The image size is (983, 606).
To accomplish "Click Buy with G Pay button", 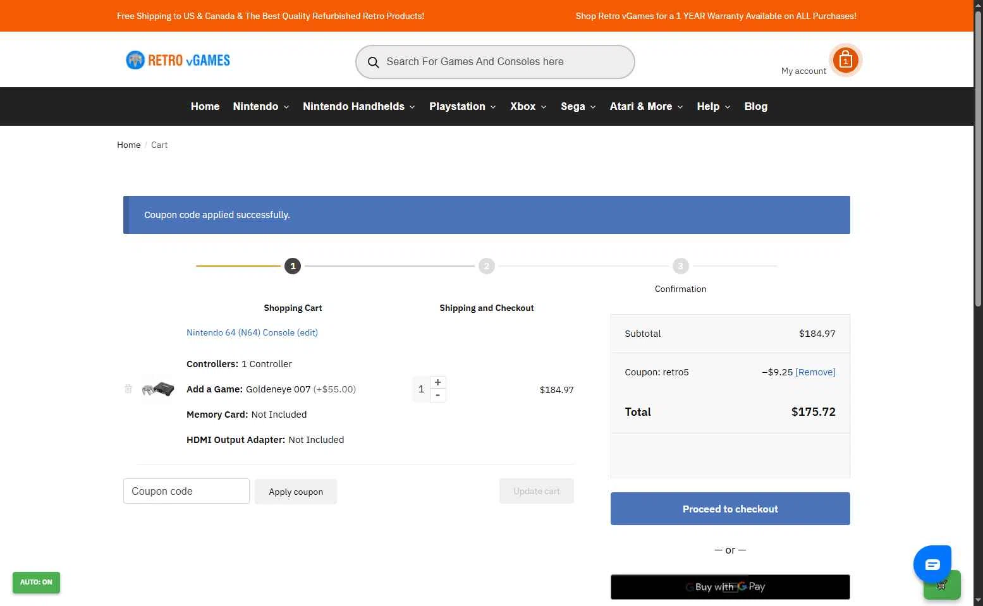I will [730, 587].
